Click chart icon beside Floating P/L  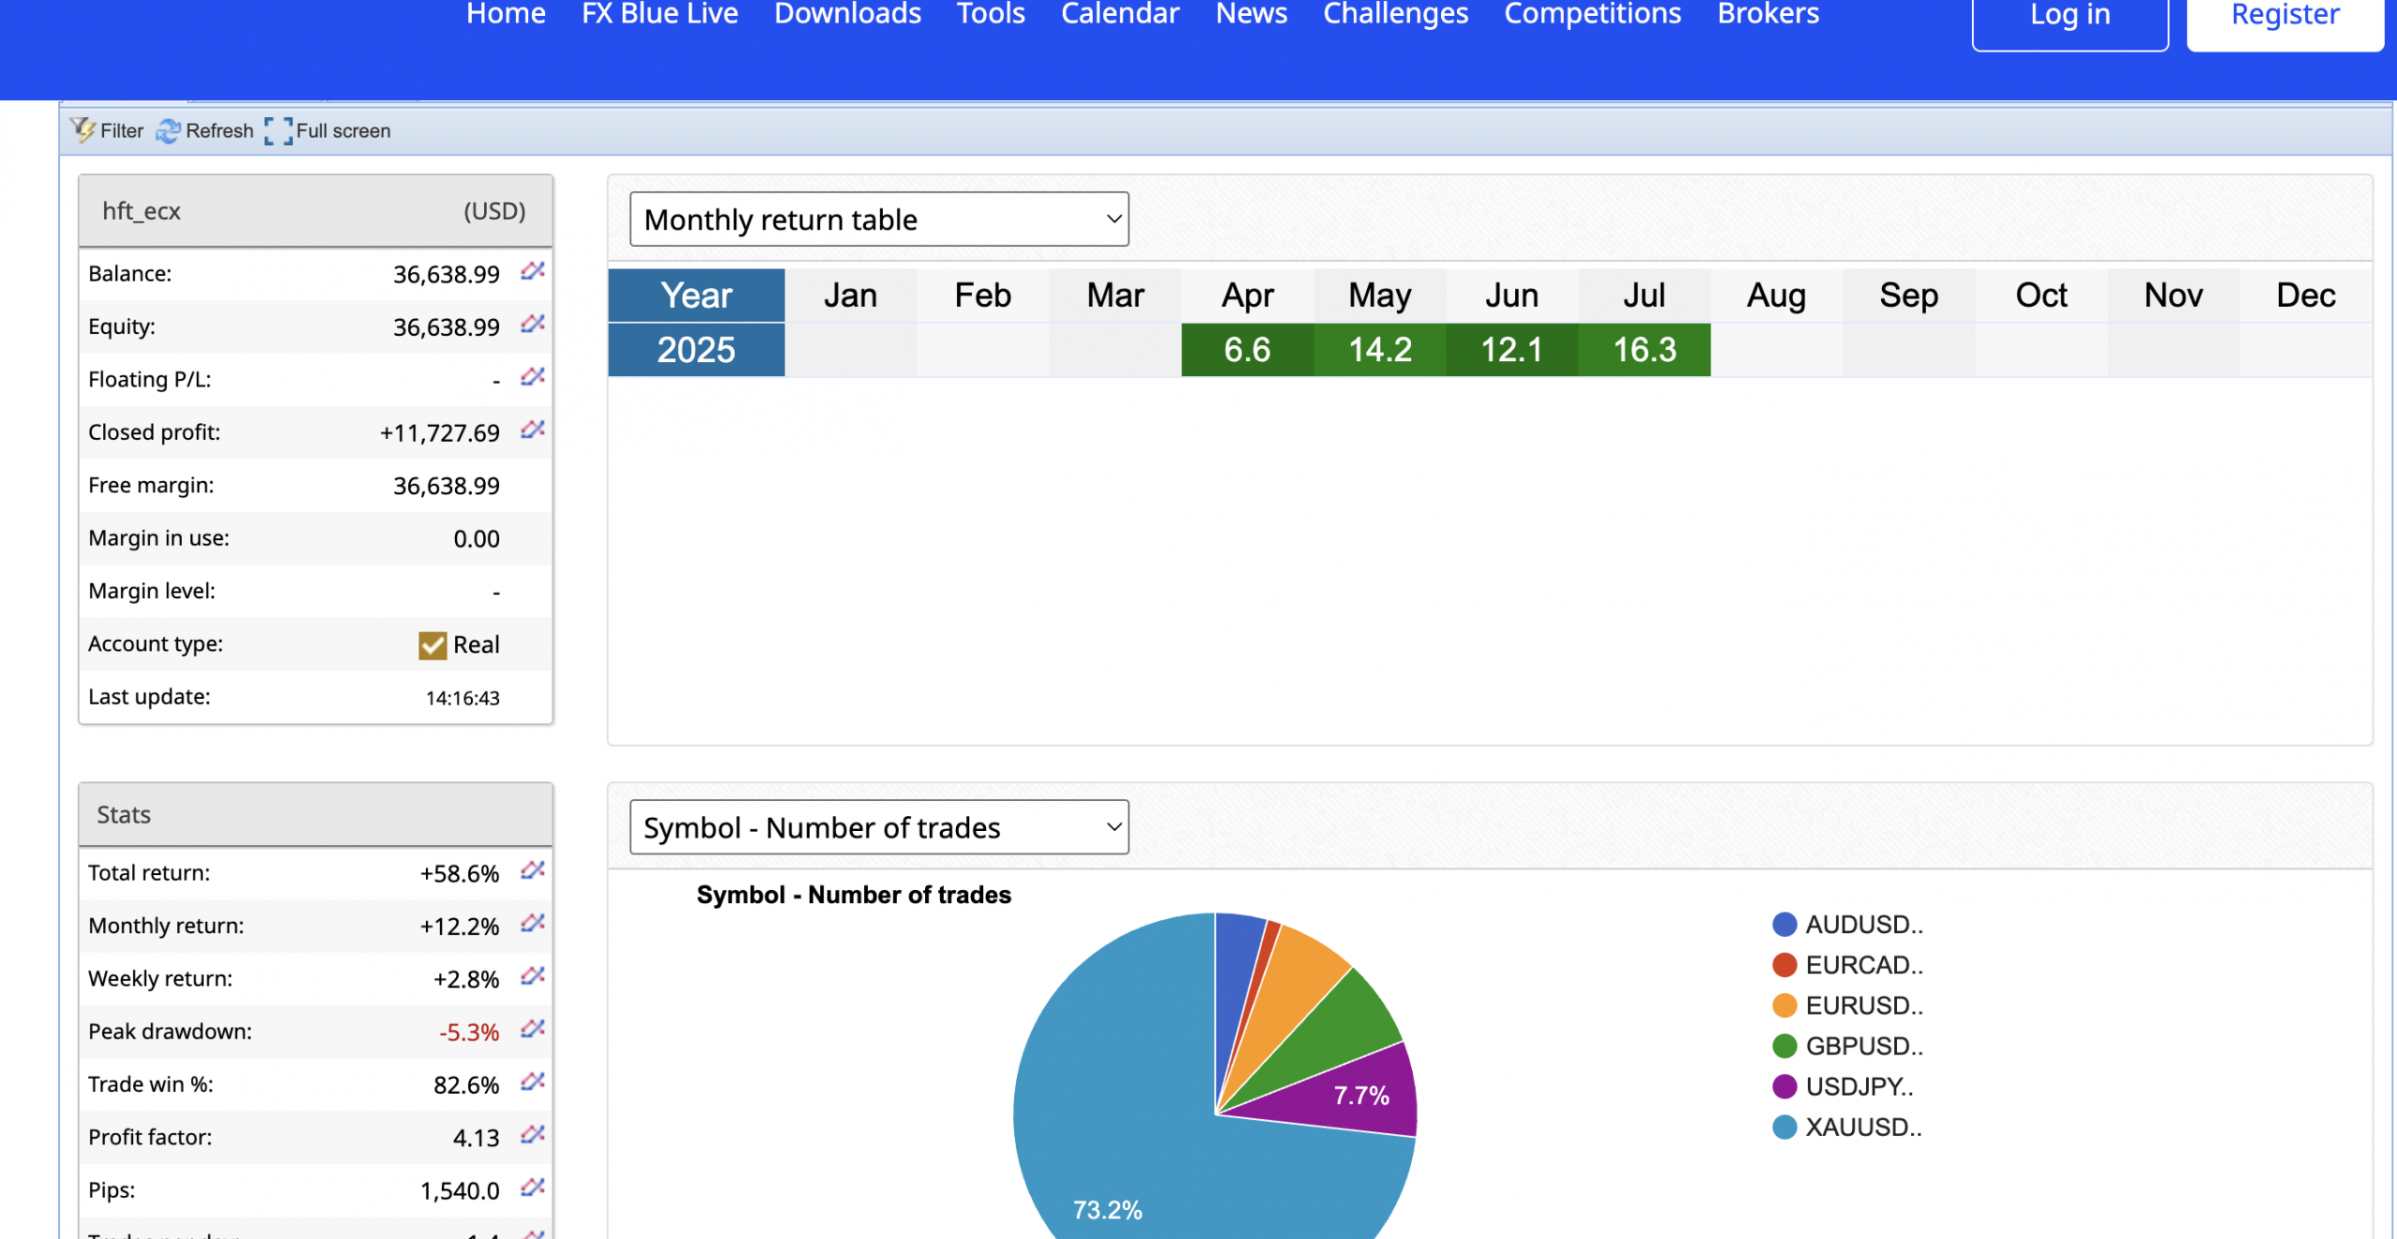click(533, 377)
